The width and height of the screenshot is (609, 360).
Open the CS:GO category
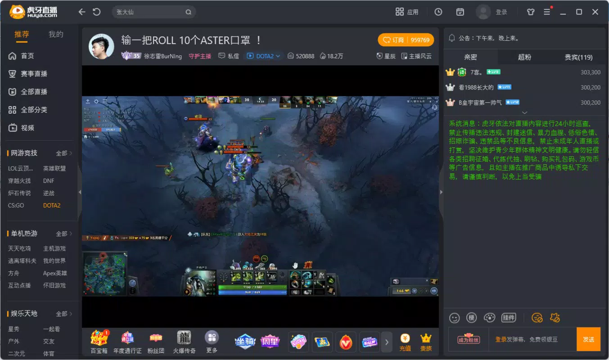pos(16,205)
